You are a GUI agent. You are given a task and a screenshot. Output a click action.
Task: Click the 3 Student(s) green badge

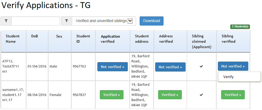[240, 27]
